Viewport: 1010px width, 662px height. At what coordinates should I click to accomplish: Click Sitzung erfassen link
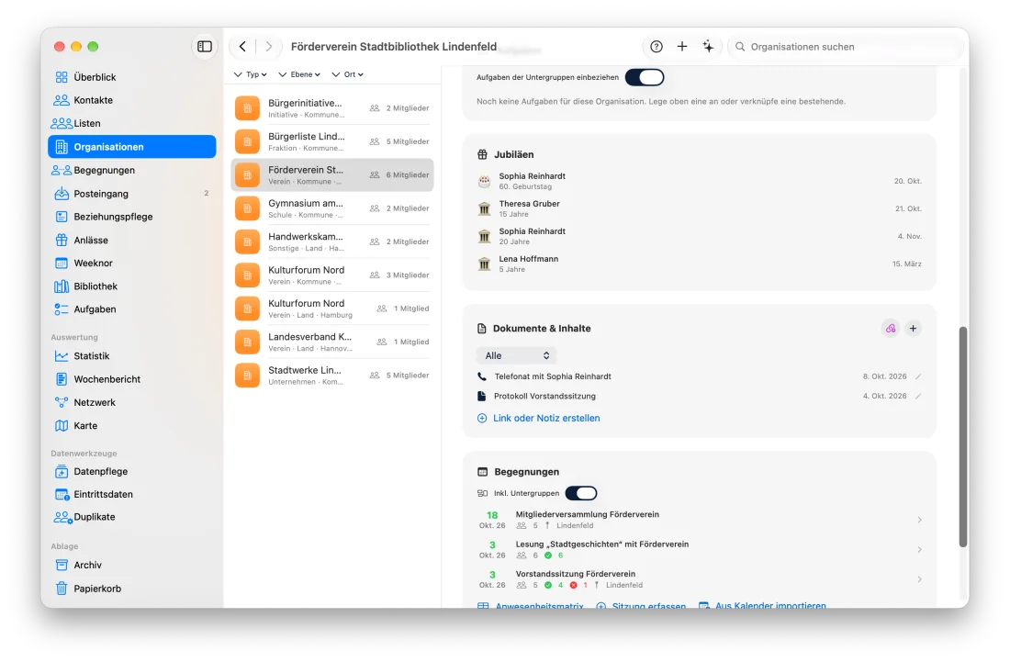641,606
